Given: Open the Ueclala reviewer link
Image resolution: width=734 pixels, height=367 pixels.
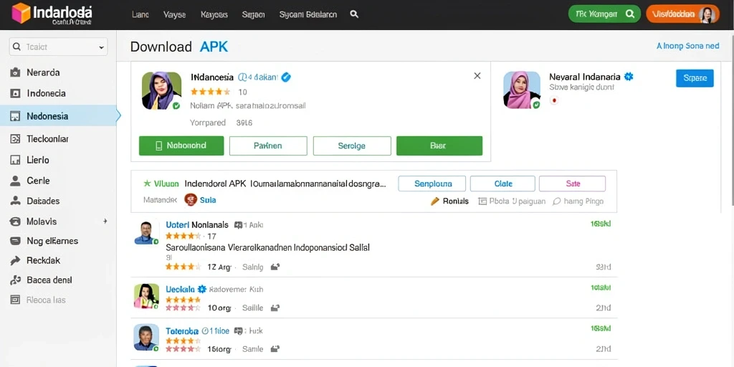Looking at the screenshot, I should pos(180,290).
